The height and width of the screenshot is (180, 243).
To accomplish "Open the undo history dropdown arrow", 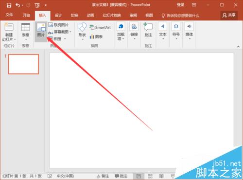I will (x=22, y=5).
